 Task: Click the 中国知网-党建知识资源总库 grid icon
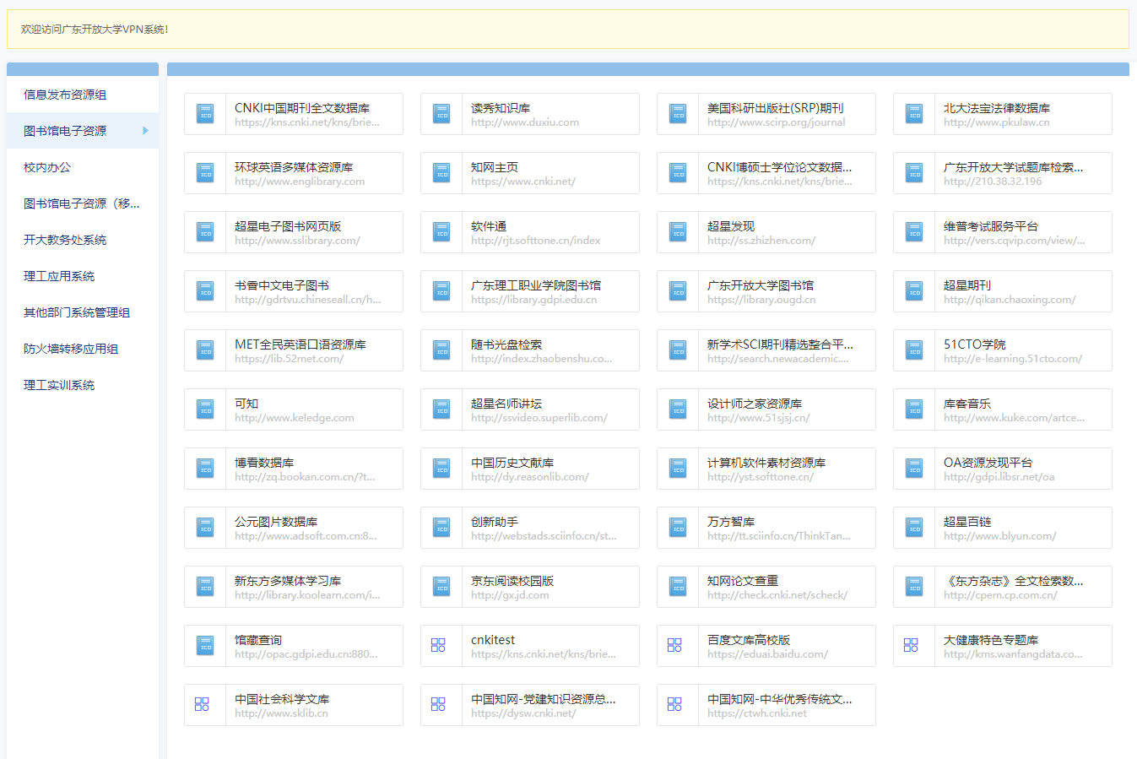(x=438, y=704)
